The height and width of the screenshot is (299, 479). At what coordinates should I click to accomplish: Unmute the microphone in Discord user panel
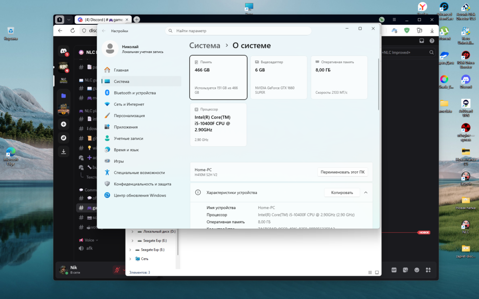pos(117,270)
